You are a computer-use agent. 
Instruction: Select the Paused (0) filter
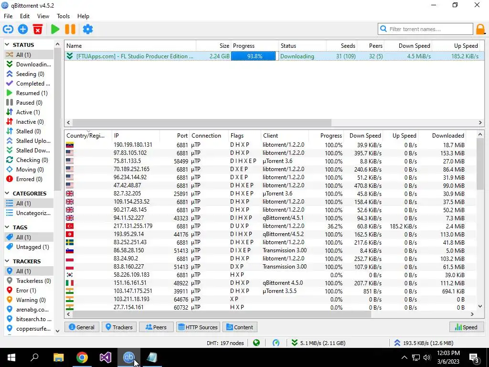coord(29,103)
